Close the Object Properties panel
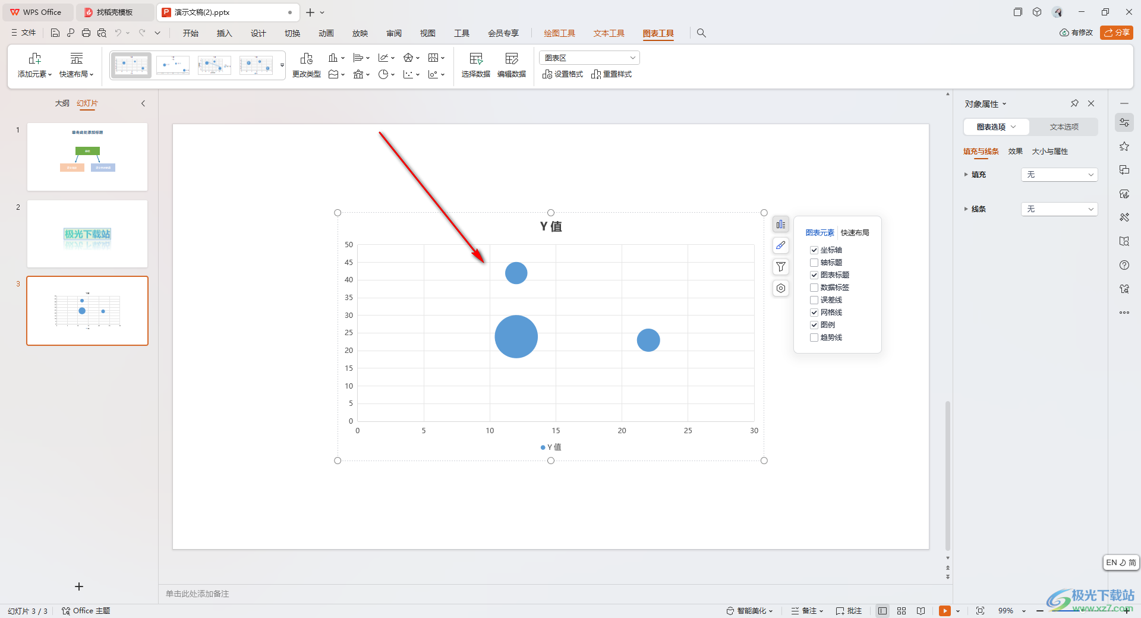1141x618 pixels. [1091, 103]
